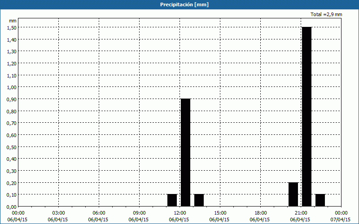Click the 0,80 y-axis value
359x224 pixels.
[x=12, y=111]
